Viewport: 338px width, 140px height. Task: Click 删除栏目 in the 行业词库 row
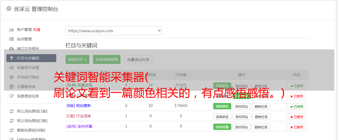[261, 116]
